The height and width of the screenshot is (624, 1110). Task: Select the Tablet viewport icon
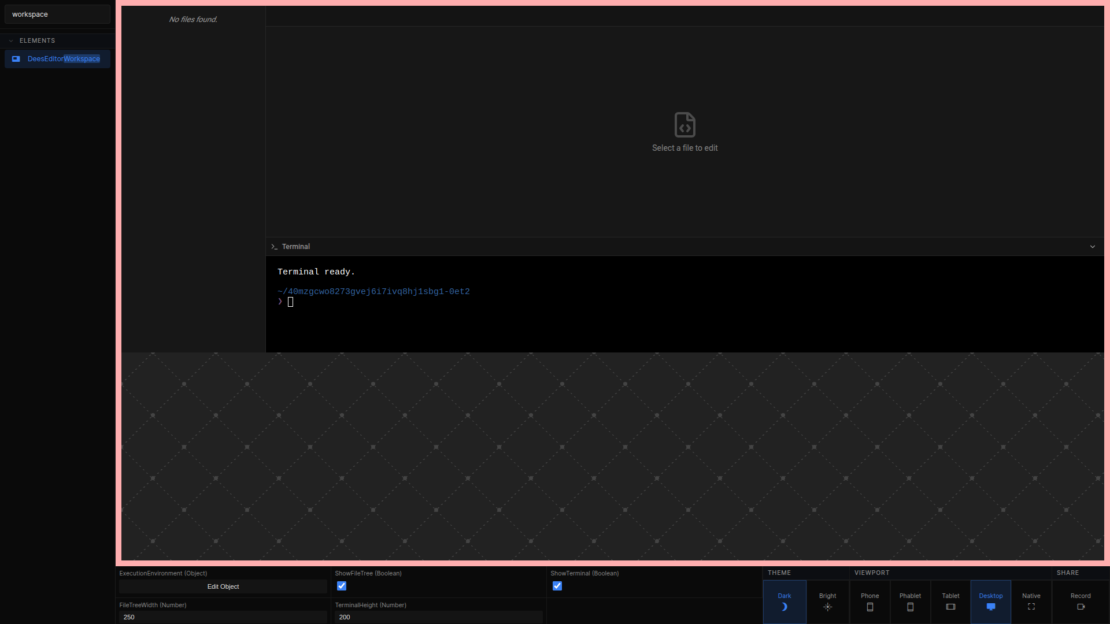pos(950,607)
